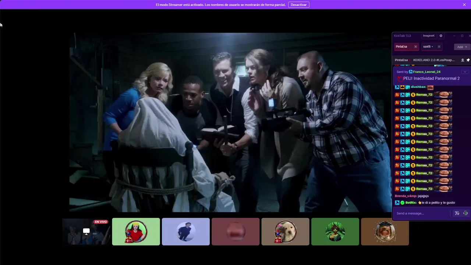This screenshot has width=471, height=265.
Task: Click the crown badge next to diushbax
Action: point(402,87)
